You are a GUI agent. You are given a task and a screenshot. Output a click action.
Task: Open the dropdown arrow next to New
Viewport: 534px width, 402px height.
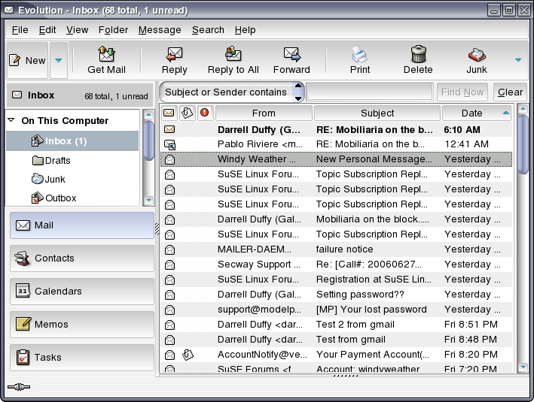[59, 60]
